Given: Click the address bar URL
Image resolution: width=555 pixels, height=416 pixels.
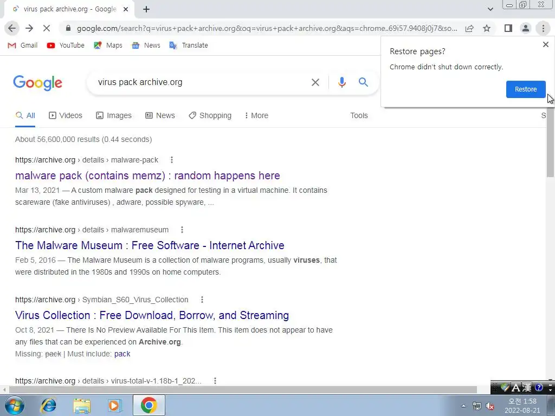Looking at the screenshot, I should (x=267, y=28).
